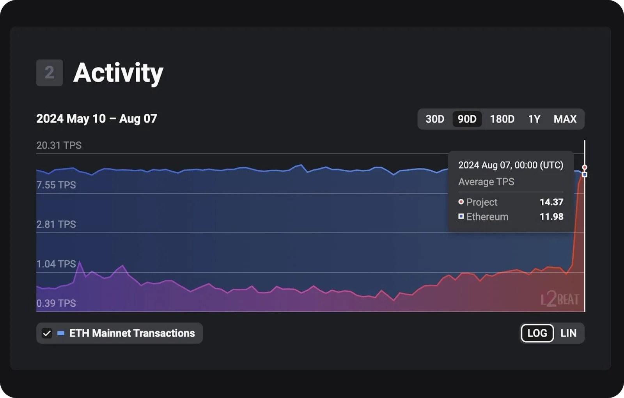Click the Project value 14.37
Screen dimensions: 624x398
pos(551,202)
